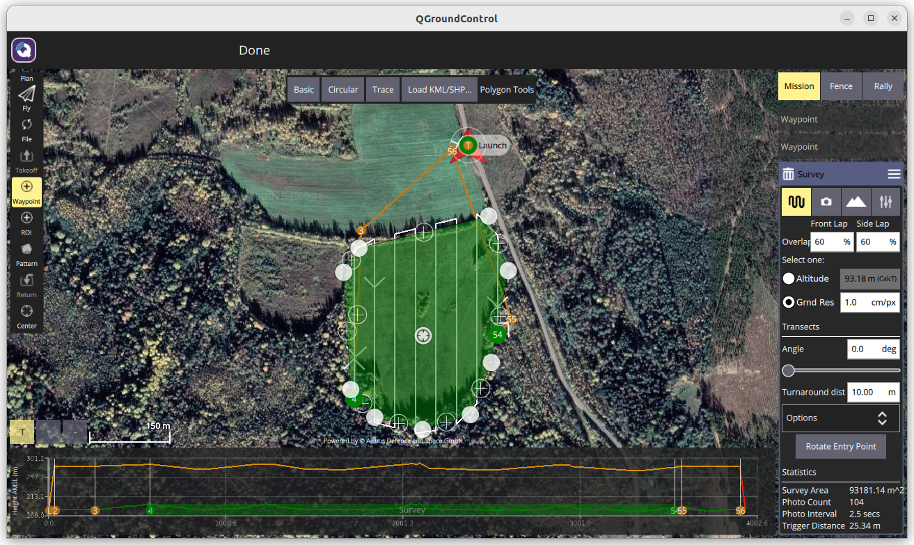Select the Grnd Res radio button

(789, 302)
